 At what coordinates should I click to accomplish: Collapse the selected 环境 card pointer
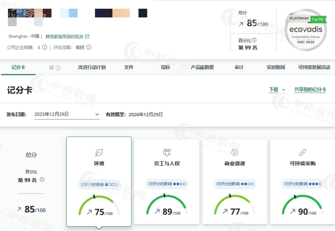point(99,228)
